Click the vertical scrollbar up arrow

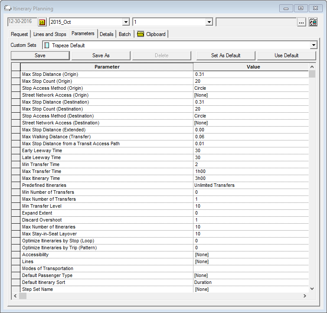pyautogui.click(x=312, y=67)
